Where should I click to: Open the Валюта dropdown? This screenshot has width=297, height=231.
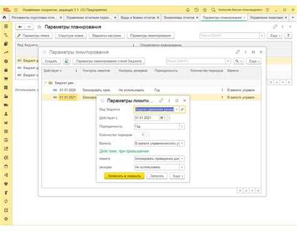click(182, 143)
